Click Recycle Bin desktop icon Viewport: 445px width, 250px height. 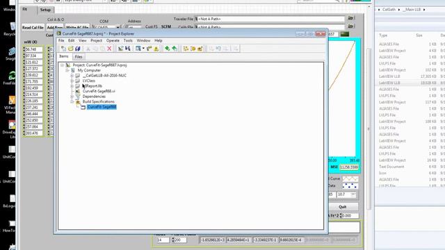[x=12, y=27]
